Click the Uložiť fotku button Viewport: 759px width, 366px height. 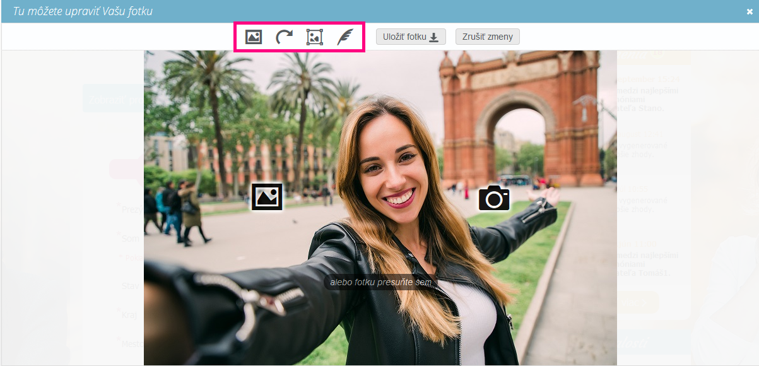(411, 37)
